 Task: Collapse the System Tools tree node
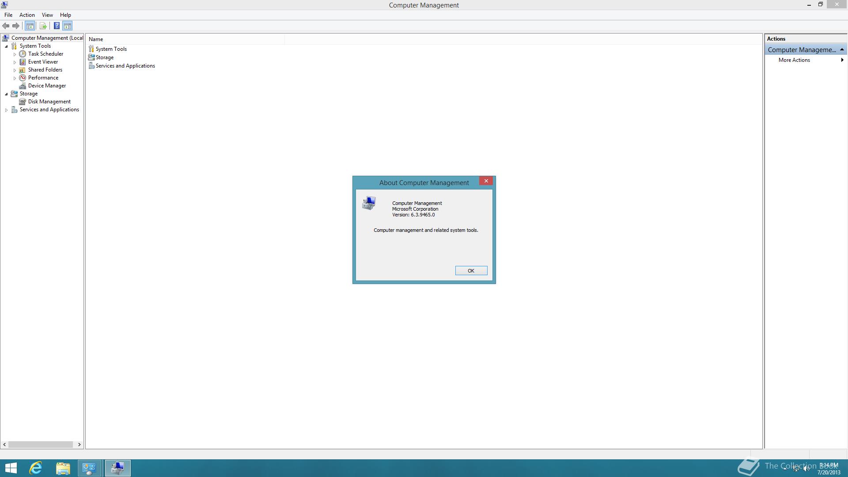tap(6, 46)
